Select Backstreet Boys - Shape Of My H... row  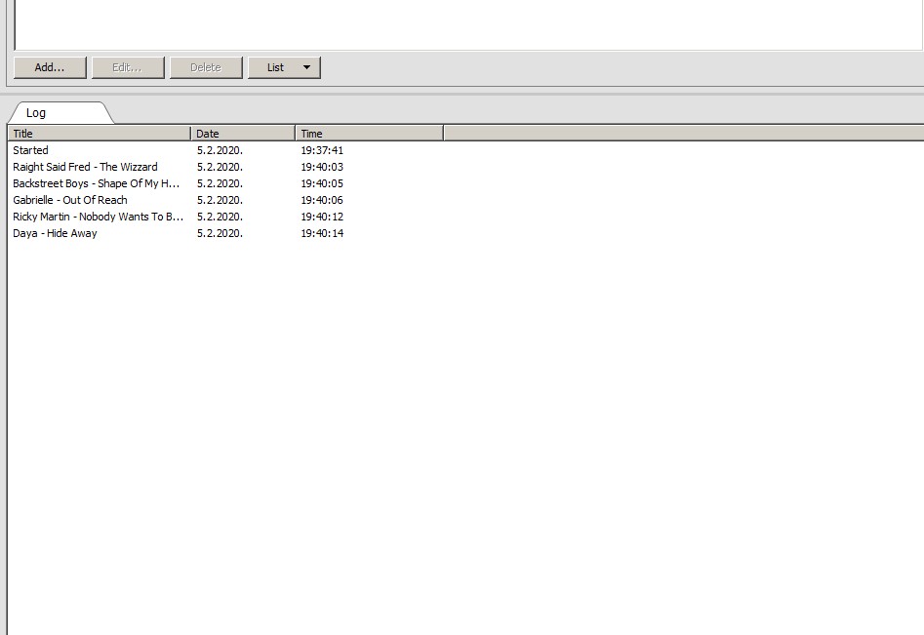[96, 183]
